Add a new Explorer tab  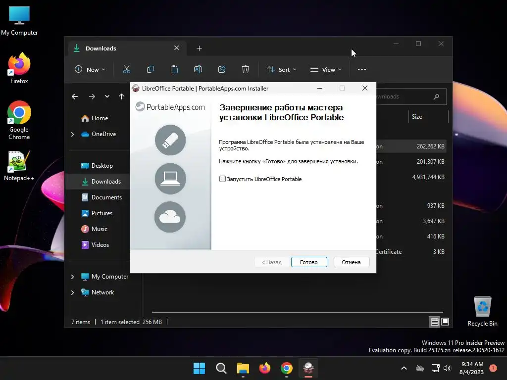pyautogui.click(x=199, y=48)
